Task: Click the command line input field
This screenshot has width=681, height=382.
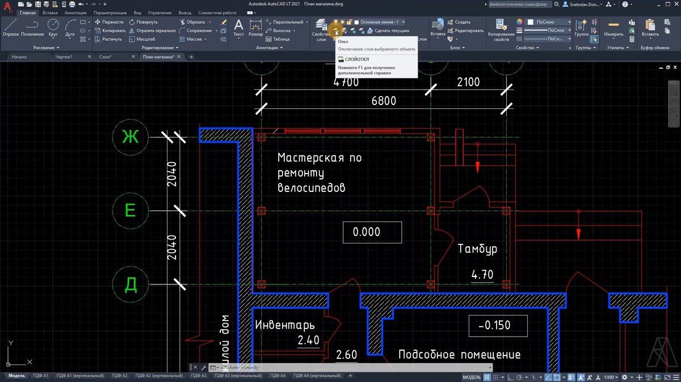Action: tap(352, 368)
